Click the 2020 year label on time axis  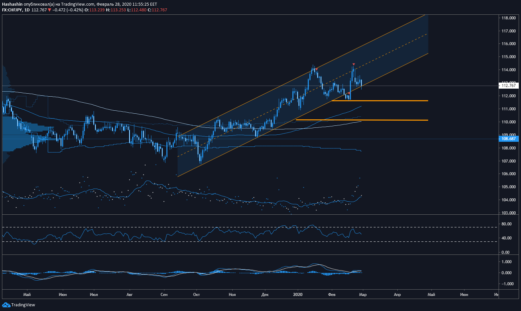coord(298,295)
